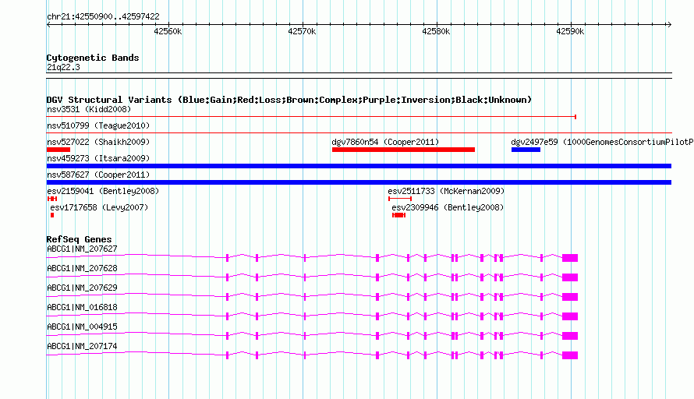Image resolution: width=694 pixels, height=399 pixels.
Task: Click the red esv2511733 bracket glyph
Action: 400,199
